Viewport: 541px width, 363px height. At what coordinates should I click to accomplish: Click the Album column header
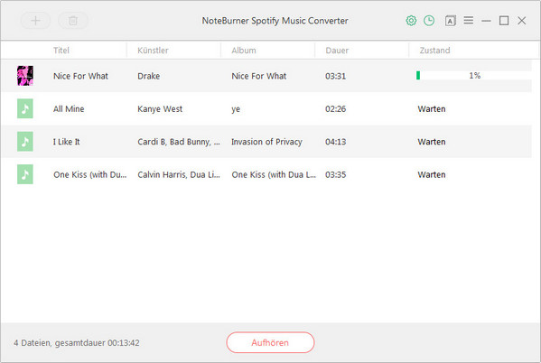coord(244,51)
